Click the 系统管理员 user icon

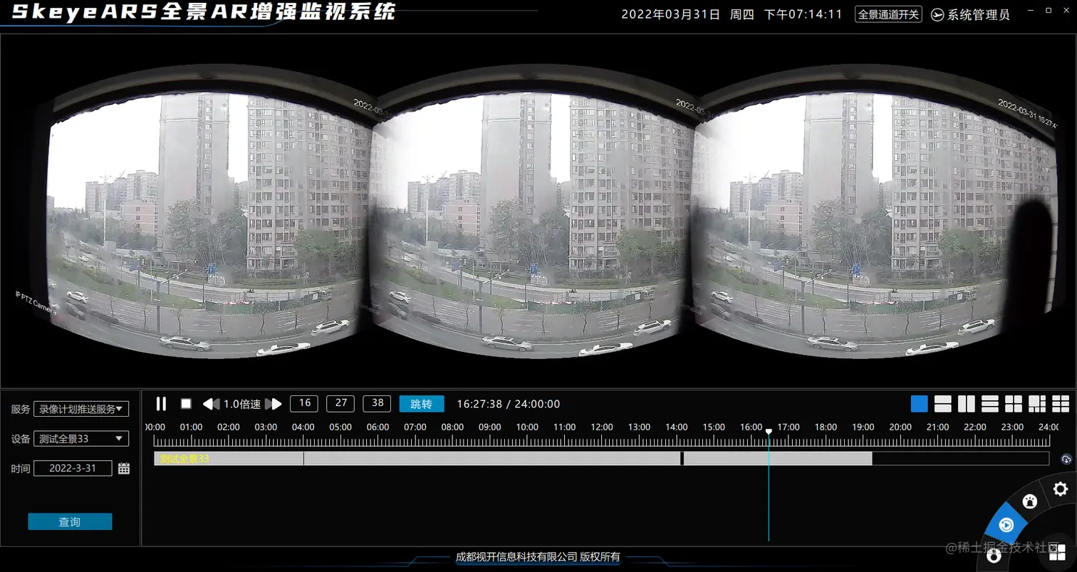(937, 14)
